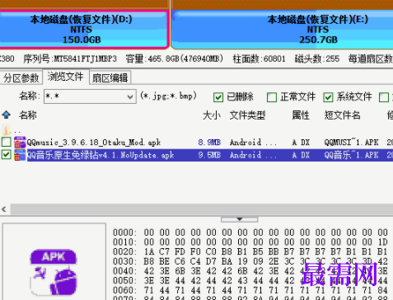Sort by the 短文件名 column header
The width and height of the screenshot is (393, 300).
coord(342,115)
